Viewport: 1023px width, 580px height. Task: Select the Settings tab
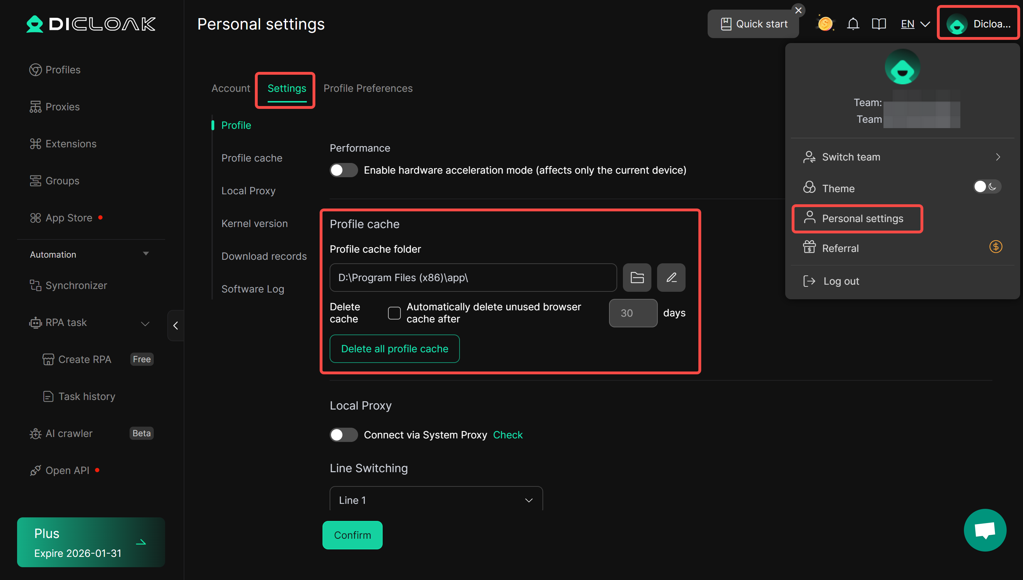tap(287, 89)
